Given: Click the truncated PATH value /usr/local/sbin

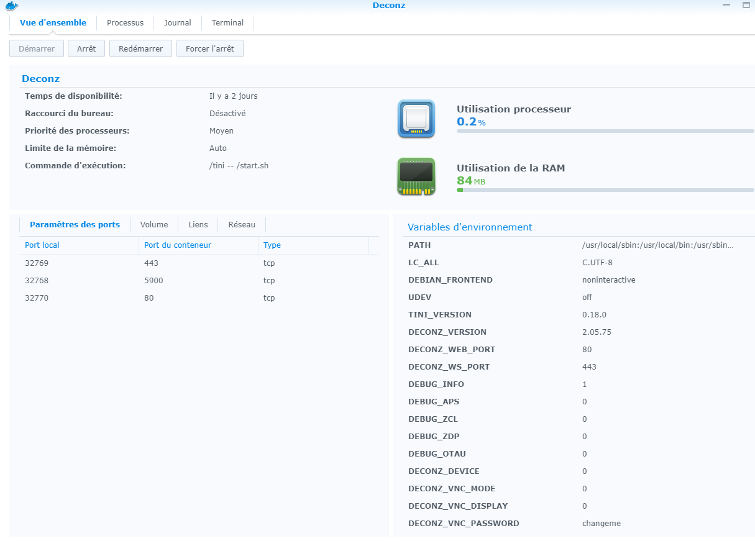Looking at the screenshot, I should [x=658, y=245].
